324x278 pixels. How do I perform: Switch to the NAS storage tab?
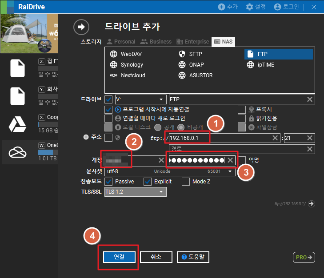tap(223, 41)
